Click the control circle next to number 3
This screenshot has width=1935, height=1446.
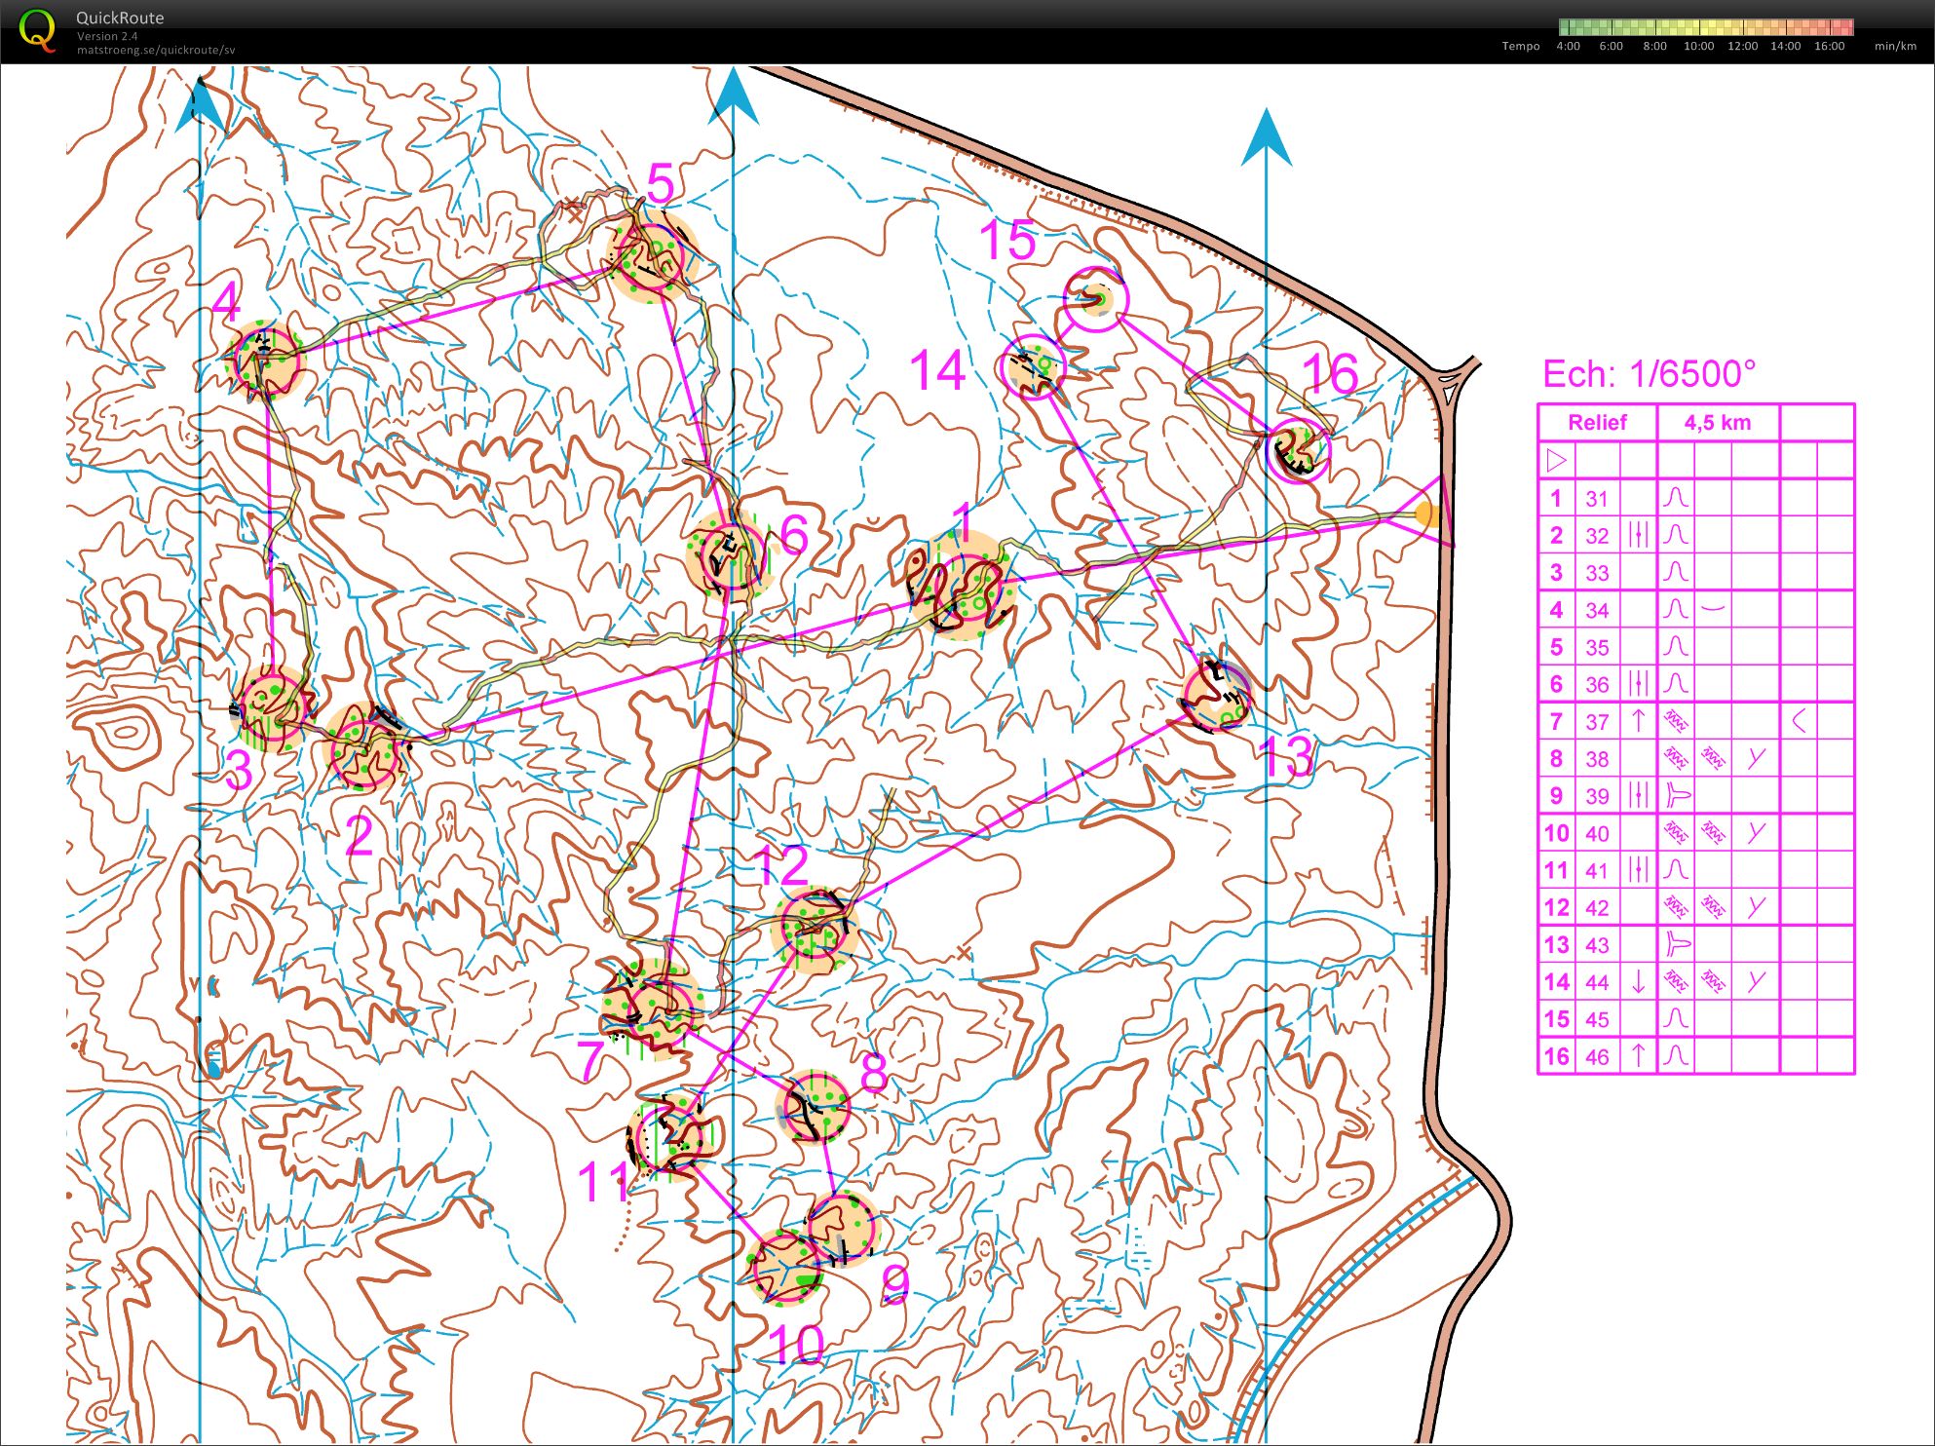pyautogui.click(x=274, y=708)
